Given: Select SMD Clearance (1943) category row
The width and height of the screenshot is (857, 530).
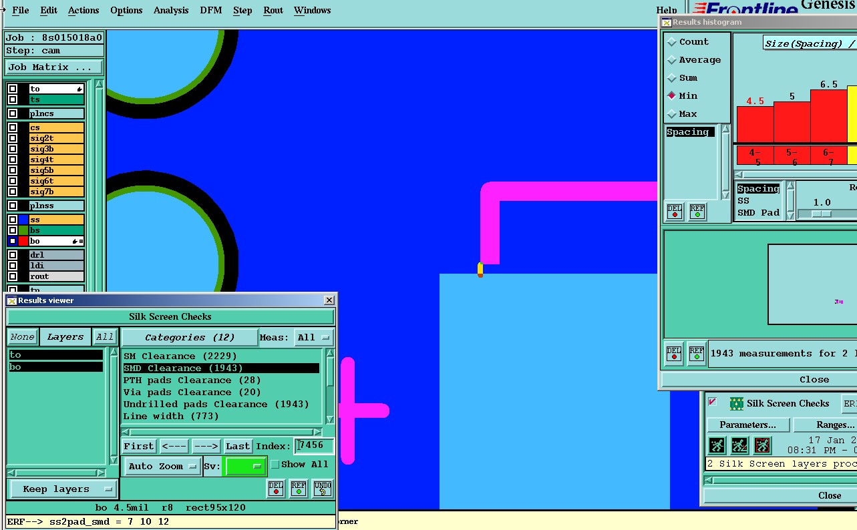Looking at the screenshot, I should [x=221, y=368].
